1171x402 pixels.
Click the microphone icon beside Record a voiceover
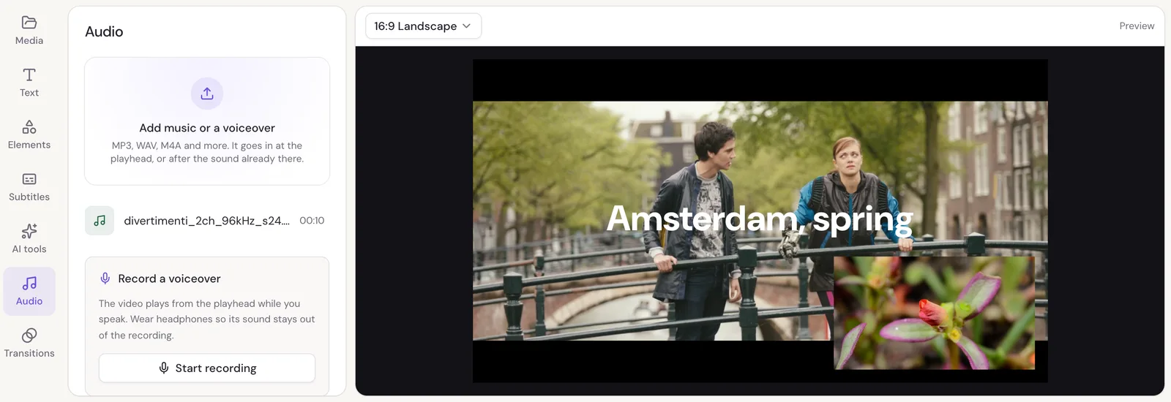pos(105,278)
